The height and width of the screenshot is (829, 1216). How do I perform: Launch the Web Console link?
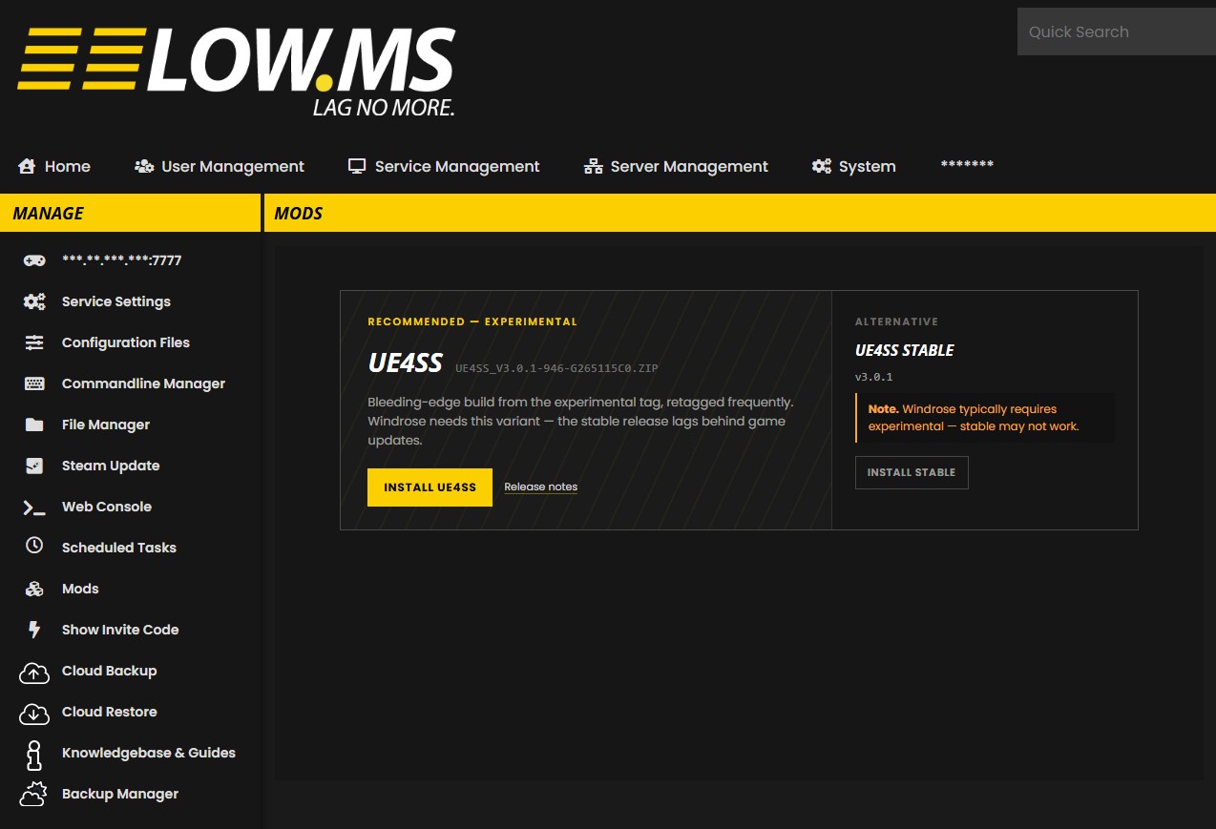pyautogui.click(x=107, y=507)
